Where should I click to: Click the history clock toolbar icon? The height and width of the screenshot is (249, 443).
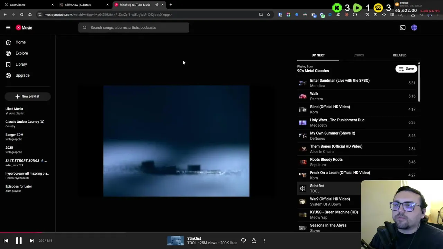pyautogui.click(x=367, y=15)
